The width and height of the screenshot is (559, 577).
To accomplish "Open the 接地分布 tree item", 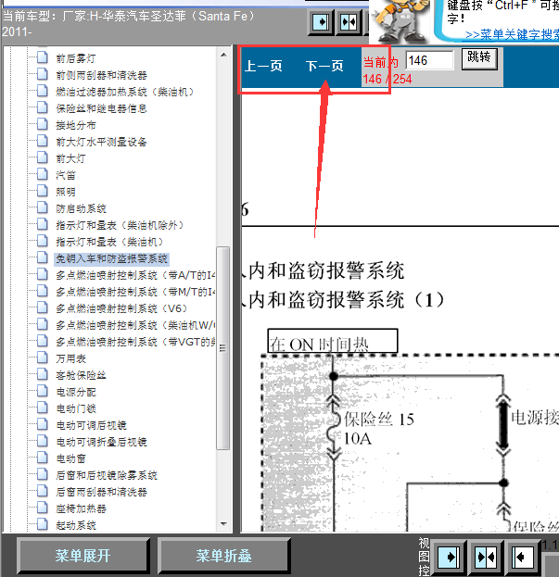I will coord(75,125).
